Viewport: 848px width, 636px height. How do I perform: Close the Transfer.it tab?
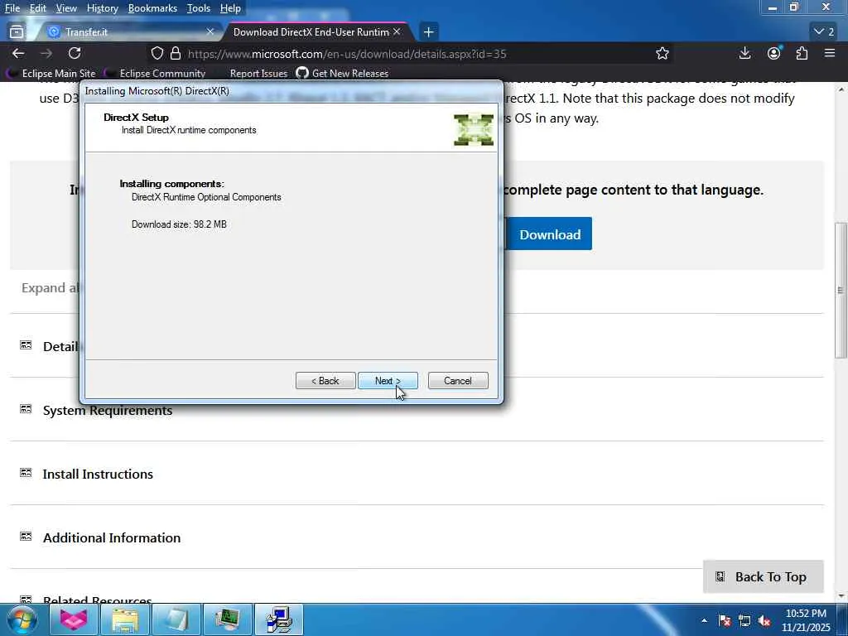[210, 32]
